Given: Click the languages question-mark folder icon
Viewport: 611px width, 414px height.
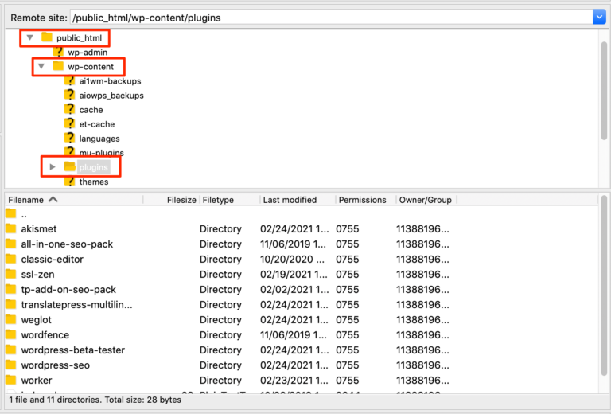Looking at the screenshot, I should pyautogui.click(x=69, y=138).
